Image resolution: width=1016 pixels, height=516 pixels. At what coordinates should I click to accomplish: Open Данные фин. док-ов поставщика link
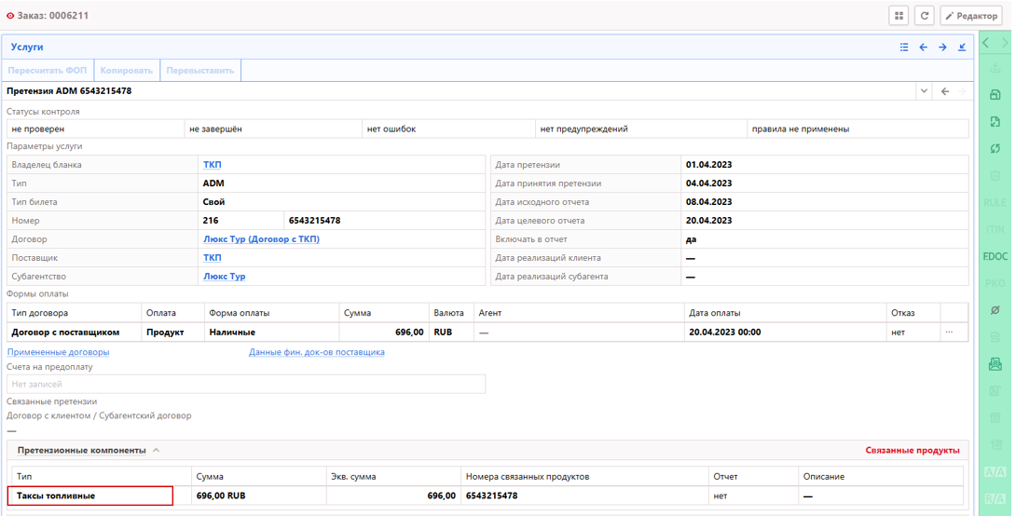click(316, 352)
